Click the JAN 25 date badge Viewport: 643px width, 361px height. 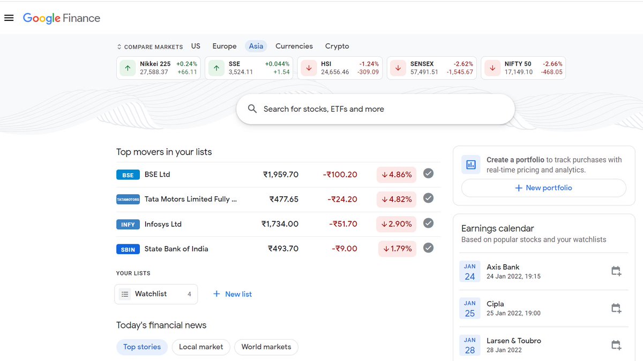(x=470, y=309)
